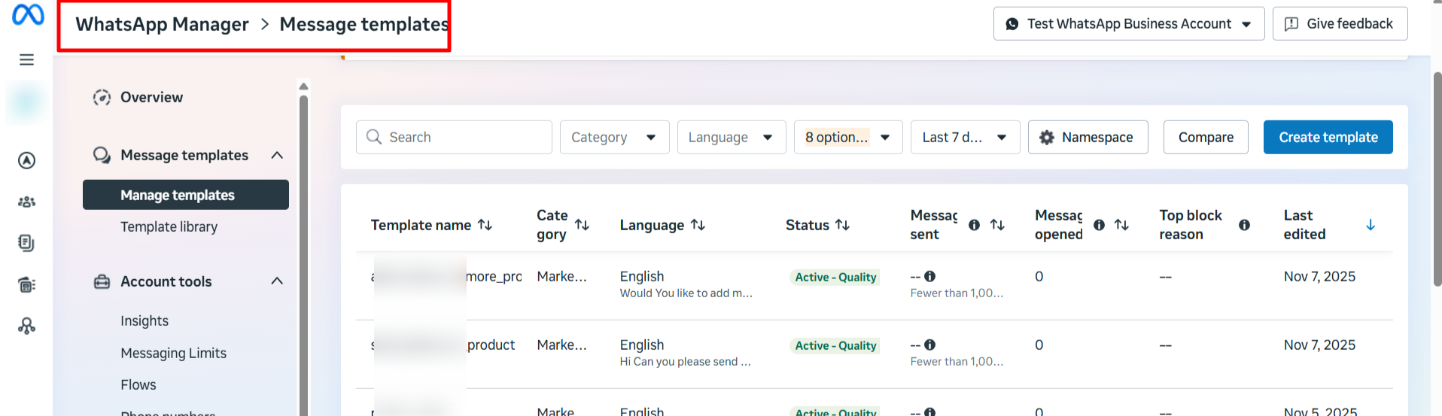Sort table by Category column arrows
Viewport: 1442px width, 416px height.
pyautogui.click(x=582, y=225)
